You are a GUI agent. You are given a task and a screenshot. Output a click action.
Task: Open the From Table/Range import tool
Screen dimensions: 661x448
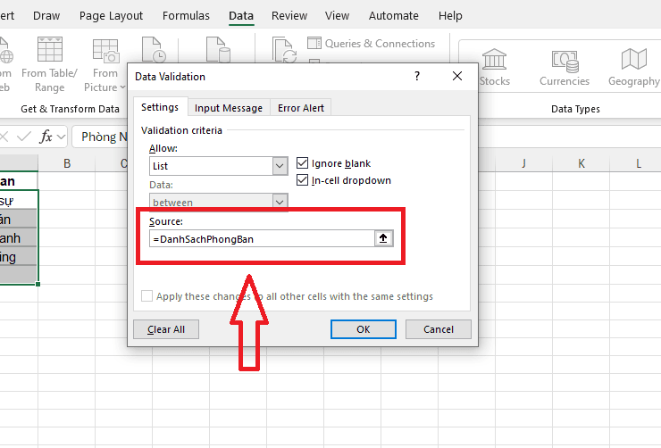pyautogui.click(x=50, y=65)
